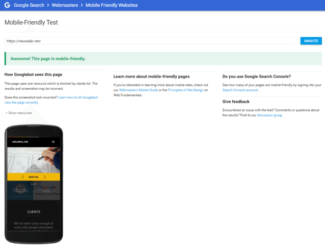Open the Search Console account link
The image size is (325, 247).
point(240,90)
